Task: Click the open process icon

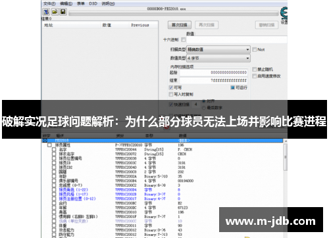Action: pyautogui.click(x=46, y=12)
